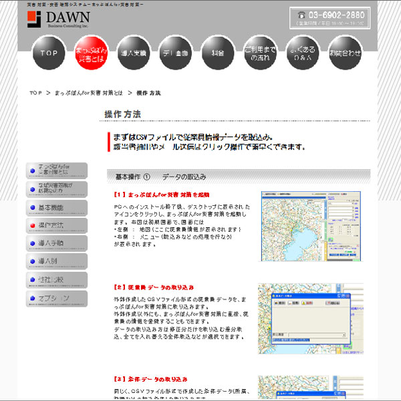Click the telephone icon beside phone number
Screen dimensions: 401x401
301,15
